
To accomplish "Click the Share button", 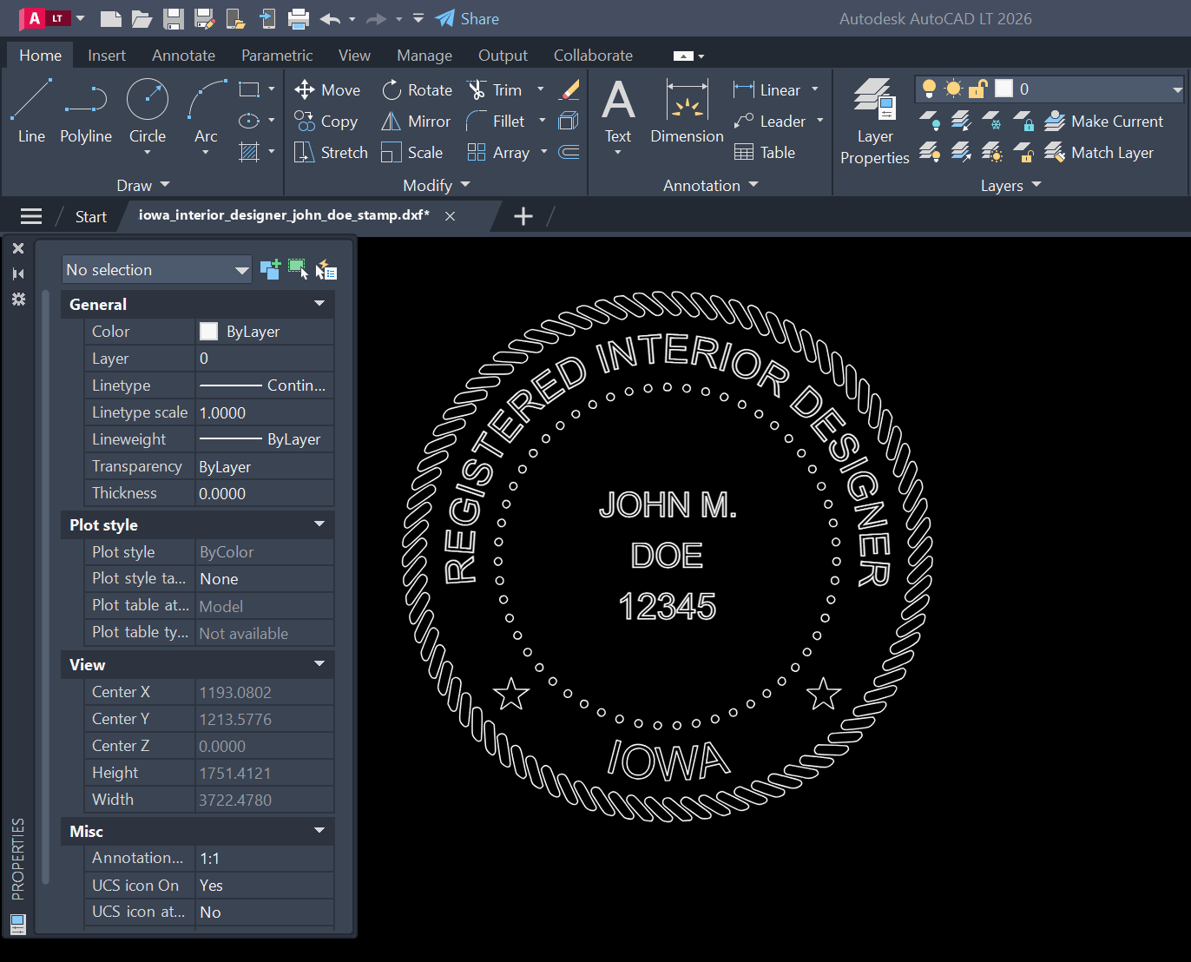I will pyautogui.click(x=467, y=18).
